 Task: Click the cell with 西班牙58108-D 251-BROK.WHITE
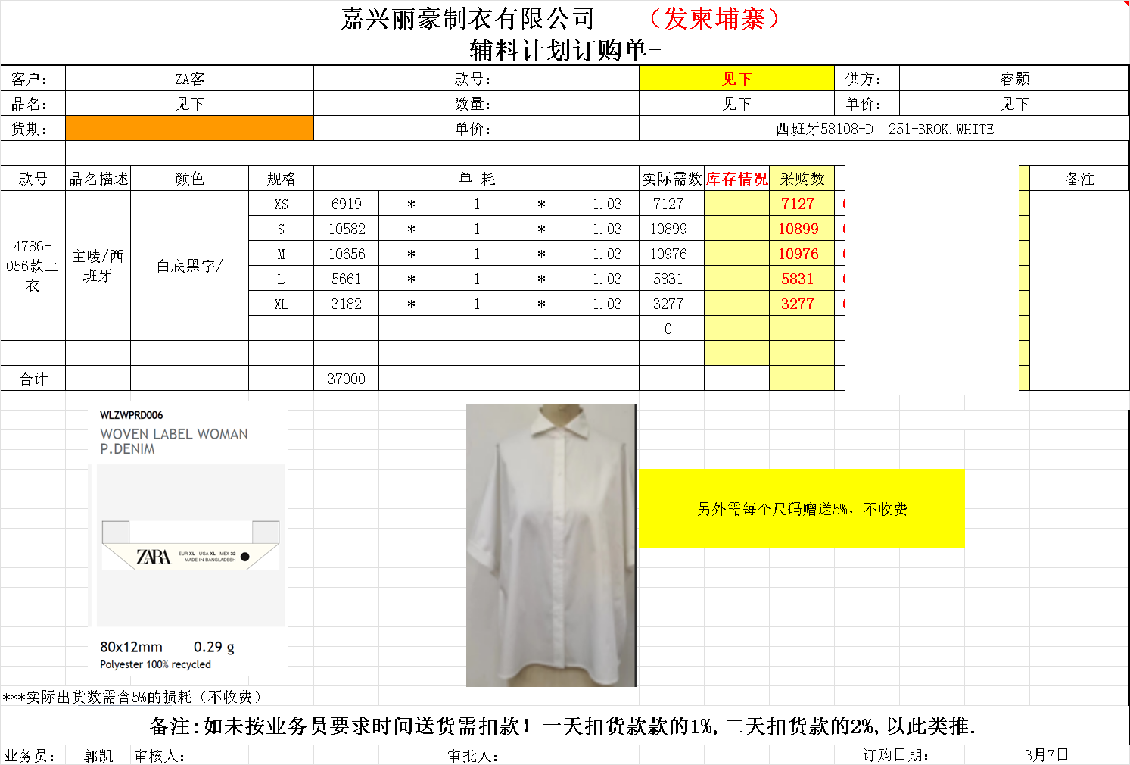click(884, 129)
